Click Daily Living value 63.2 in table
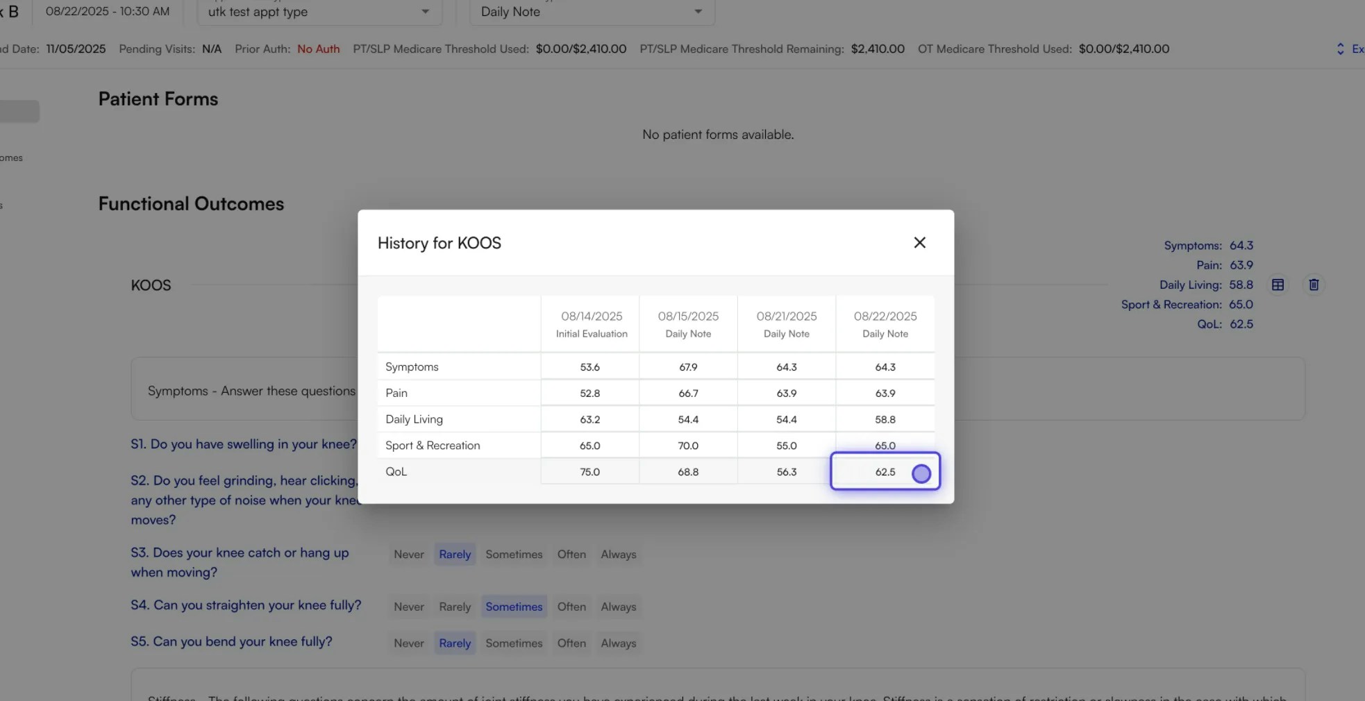 click(590, 419)
